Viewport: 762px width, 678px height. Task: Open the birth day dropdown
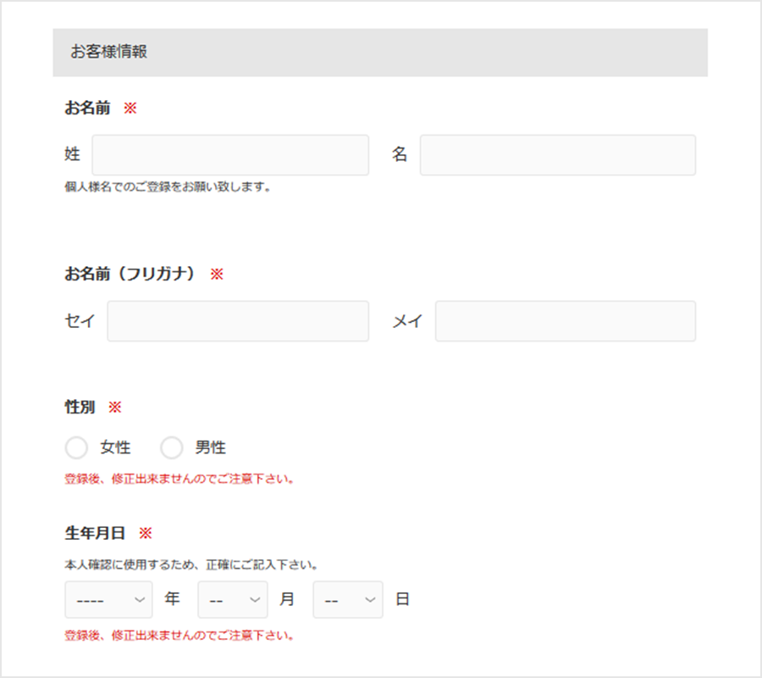(348, 600)
